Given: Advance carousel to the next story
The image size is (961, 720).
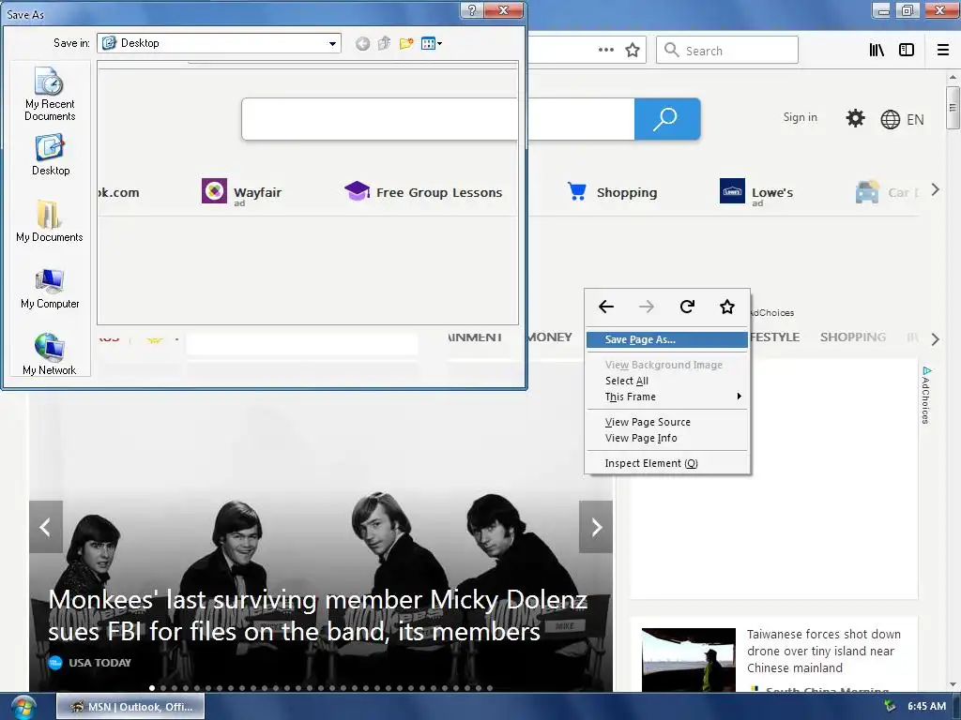Looking at the screenshot, I should coord(596,527).
